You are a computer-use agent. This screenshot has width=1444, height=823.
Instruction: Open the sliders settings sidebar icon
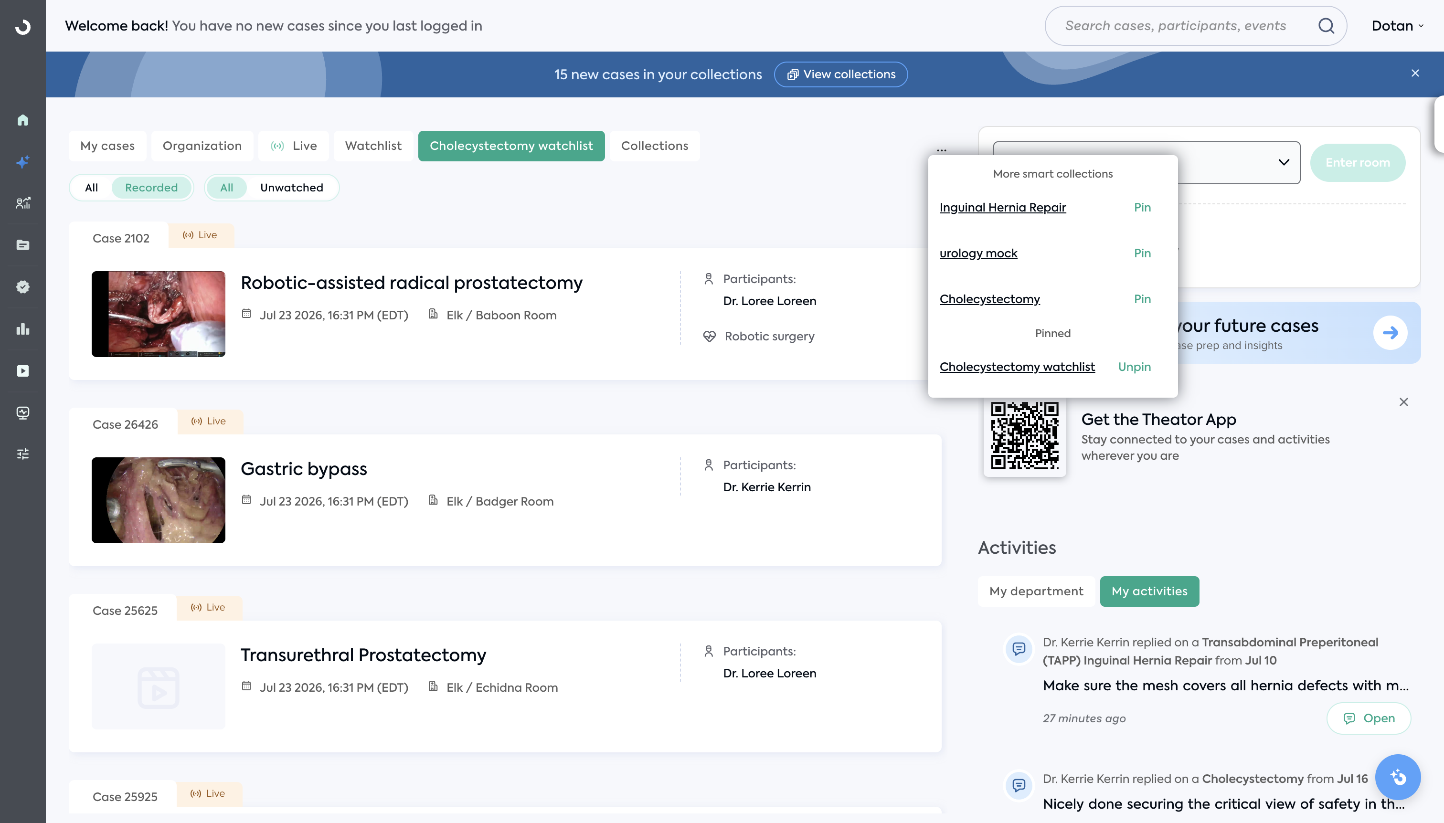pyautogui.click(x=22, y=454)
